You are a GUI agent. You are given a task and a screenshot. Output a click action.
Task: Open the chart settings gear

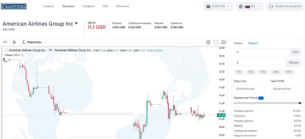point(208,42)
